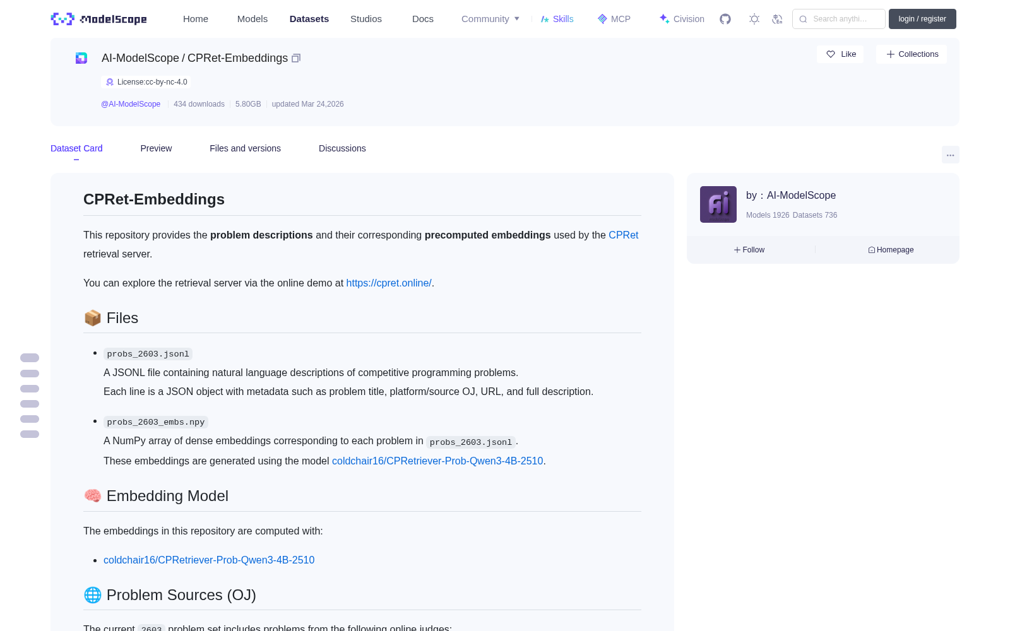Open the GitHub icon link
The height and width of the screenshot is (631, 1010).
tap(725, 19)
